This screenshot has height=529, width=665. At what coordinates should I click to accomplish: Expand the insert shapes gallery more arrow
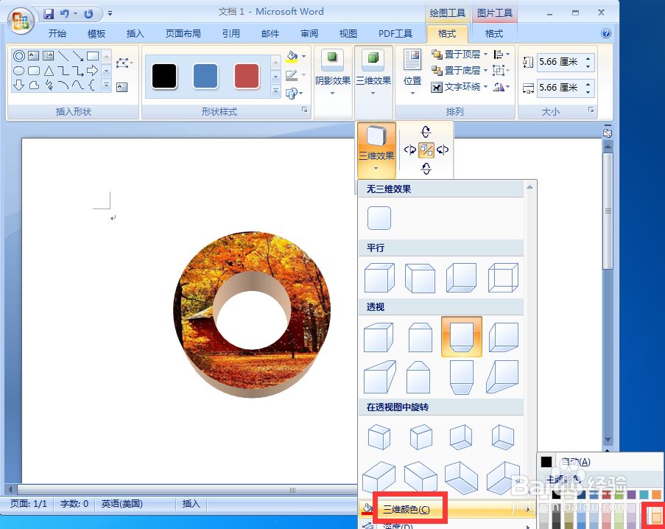pyautogui.click(x=107, y=85)
